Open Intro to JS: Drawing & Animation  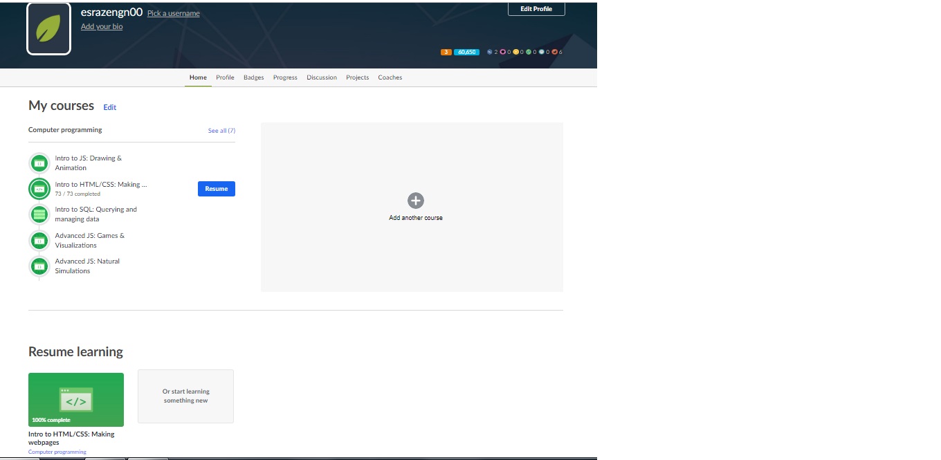point(89,163)
